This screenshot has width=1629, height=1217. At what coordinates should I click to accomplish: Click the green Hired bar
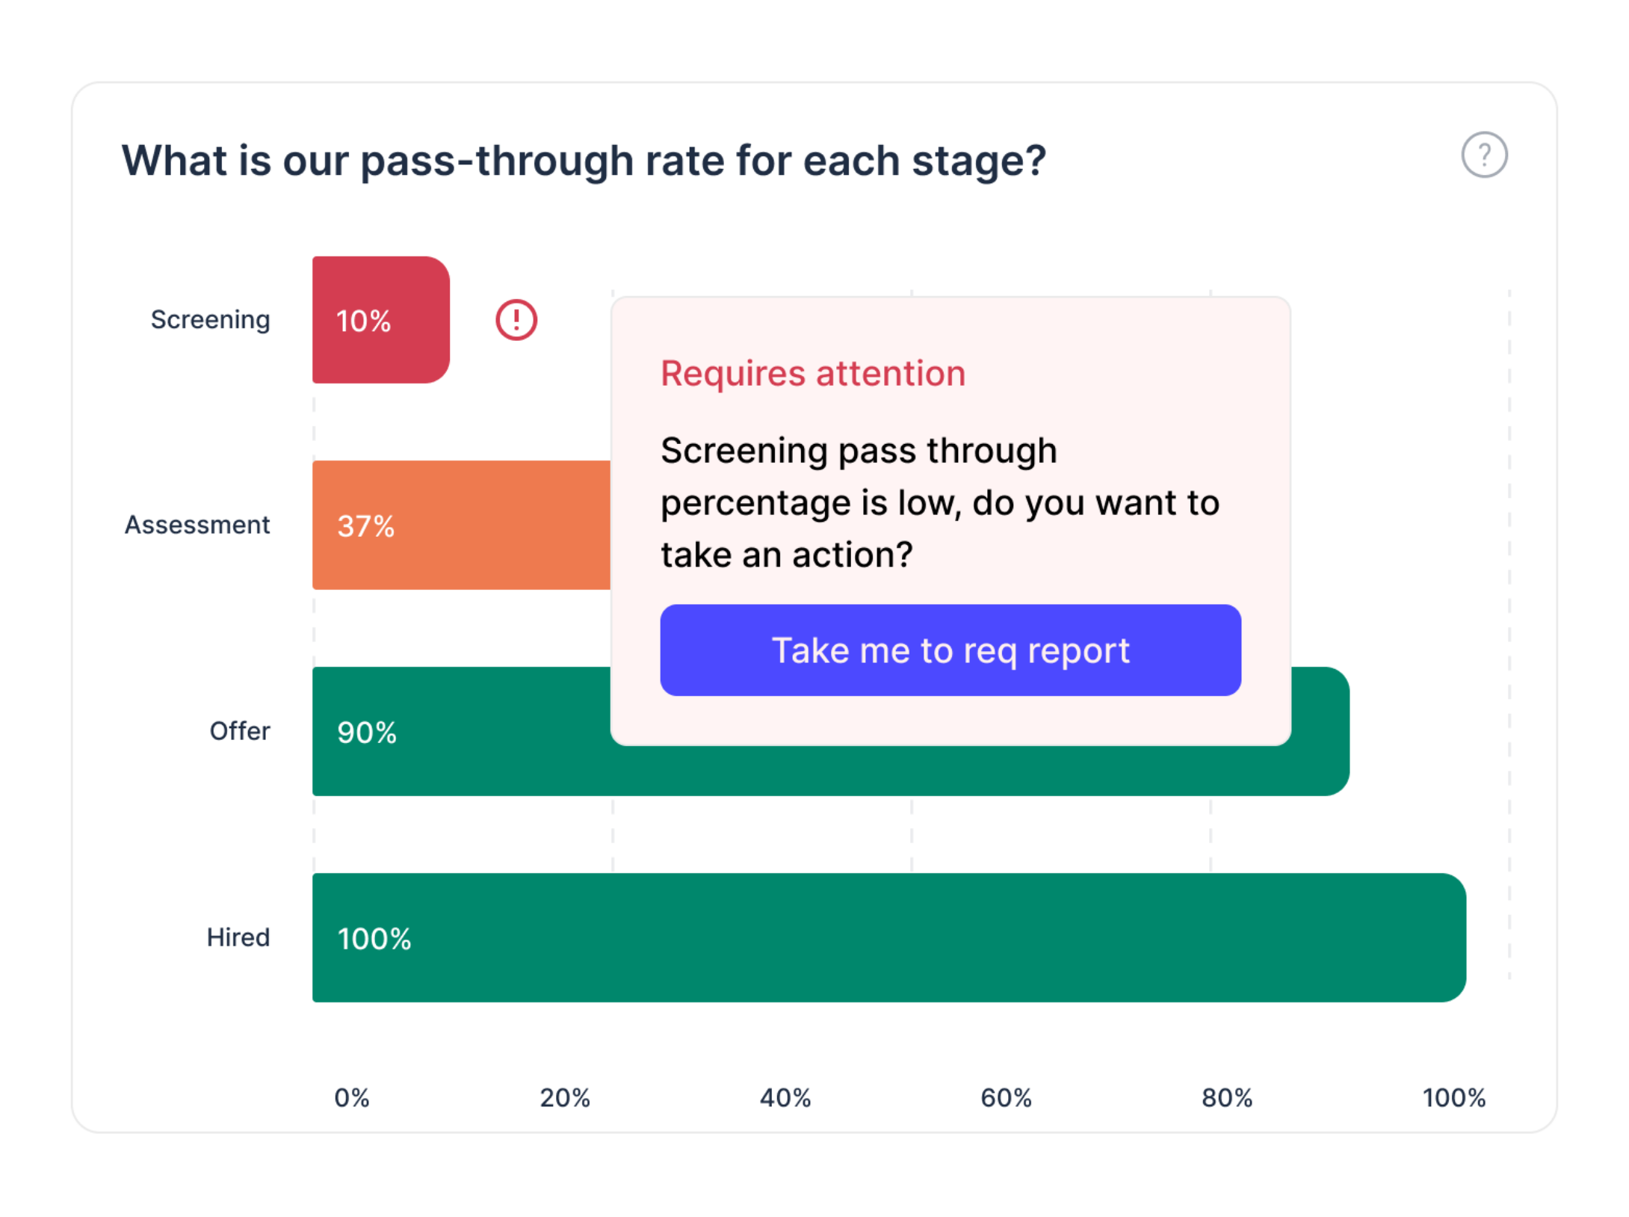(888, 937)
